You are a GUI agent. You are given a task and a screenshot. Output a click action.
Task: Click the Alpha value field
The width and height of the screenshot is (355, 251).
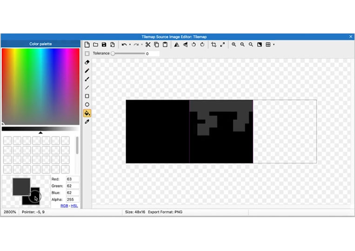pos(73,200)
